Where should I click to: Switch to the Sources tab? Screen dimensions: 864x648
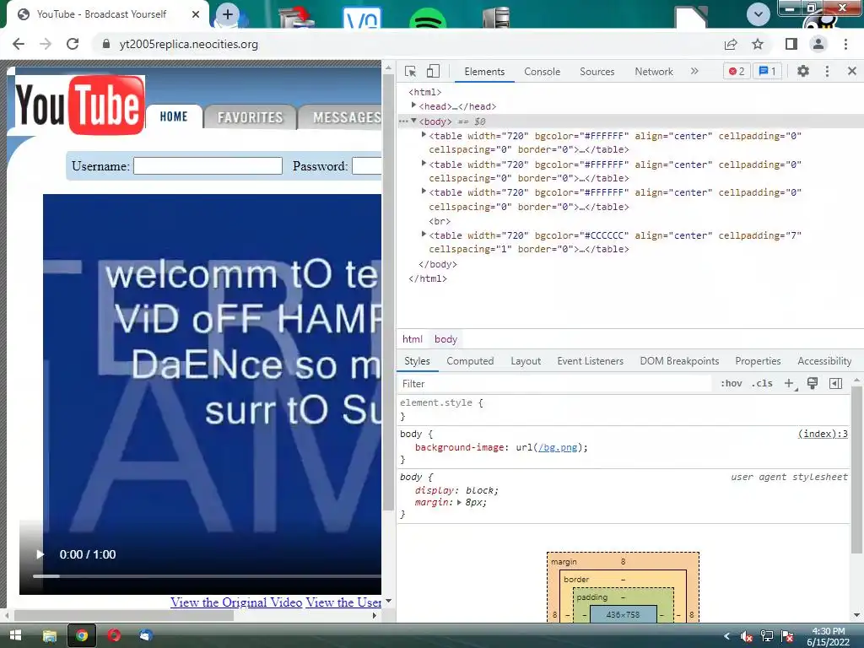tap(597, 72)
